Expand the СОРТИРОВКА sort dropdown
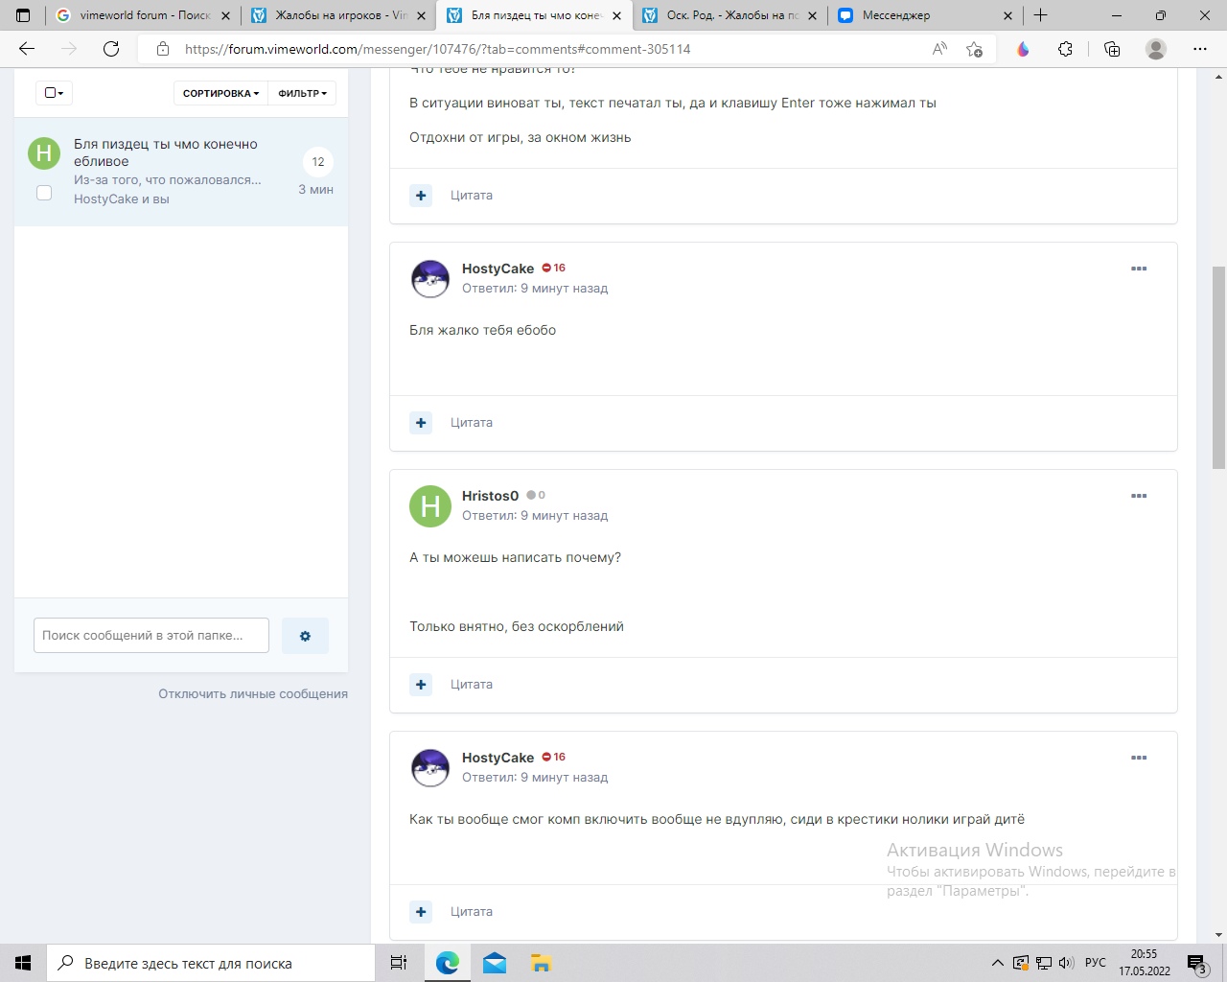 [x=220, y=93]
